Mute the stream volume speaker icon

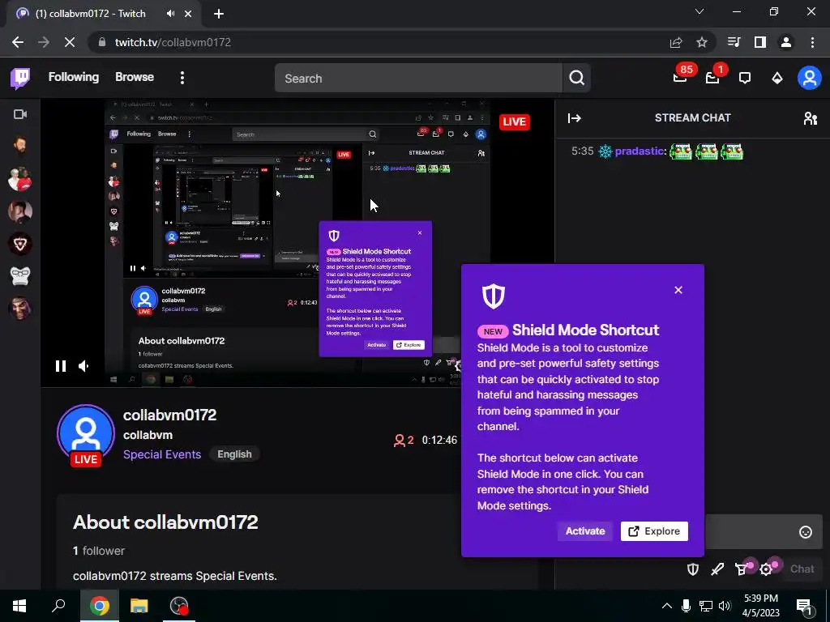(83, 366)
